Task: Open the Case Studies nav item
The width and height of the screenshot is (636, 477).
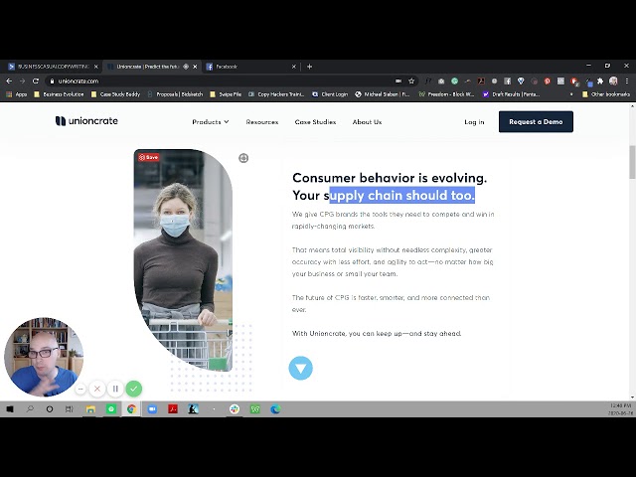Action: pos(315,121)
